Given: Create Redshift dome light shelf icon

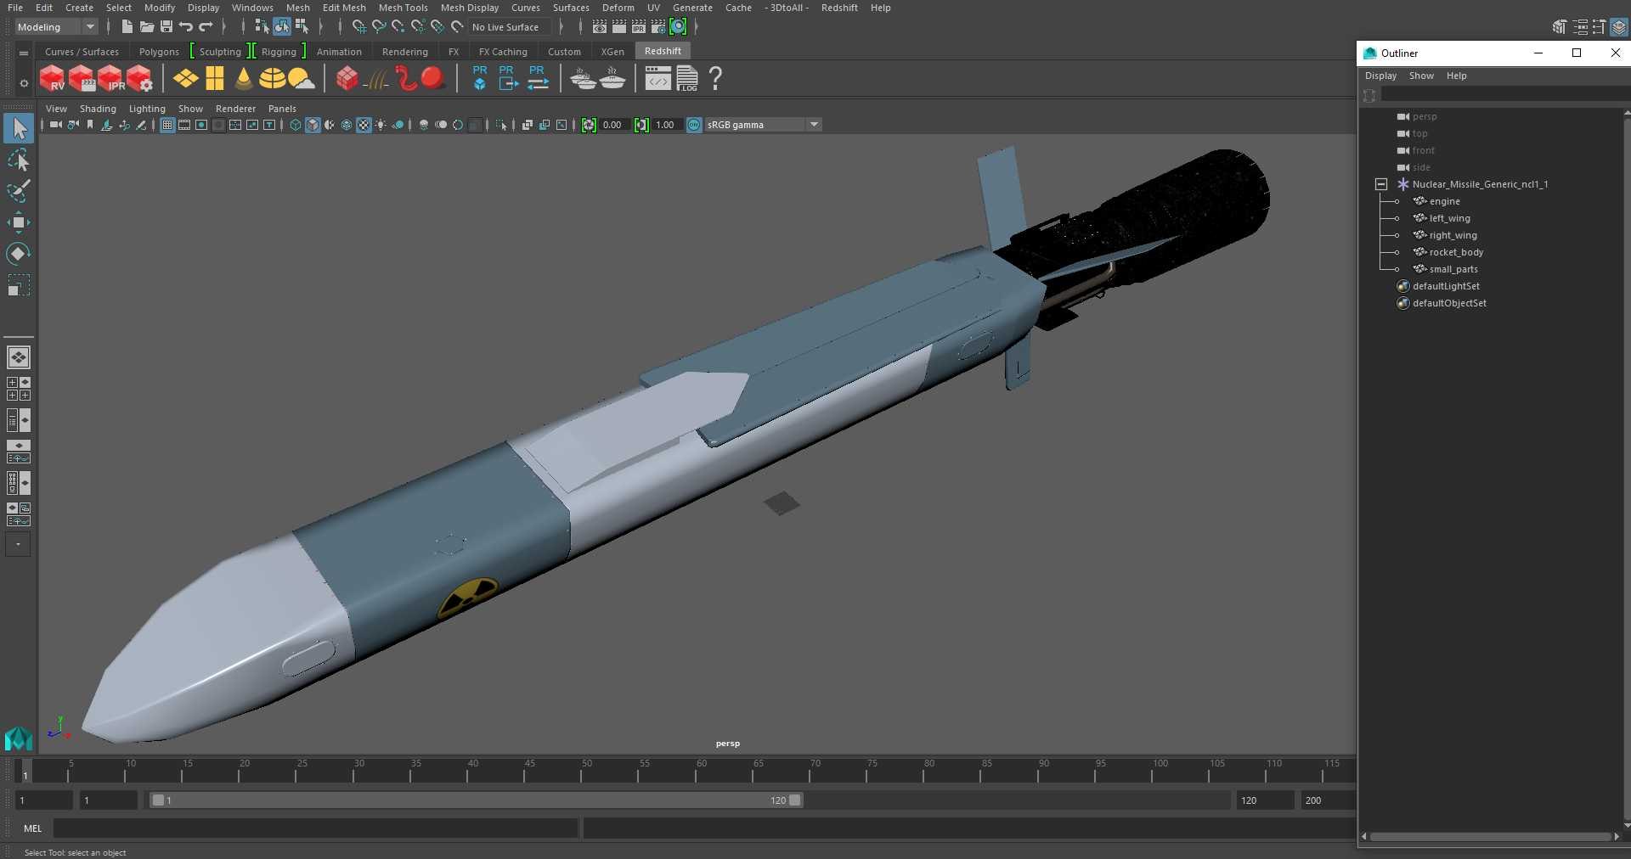Looking at the screenshot, I should click(272, 79).
